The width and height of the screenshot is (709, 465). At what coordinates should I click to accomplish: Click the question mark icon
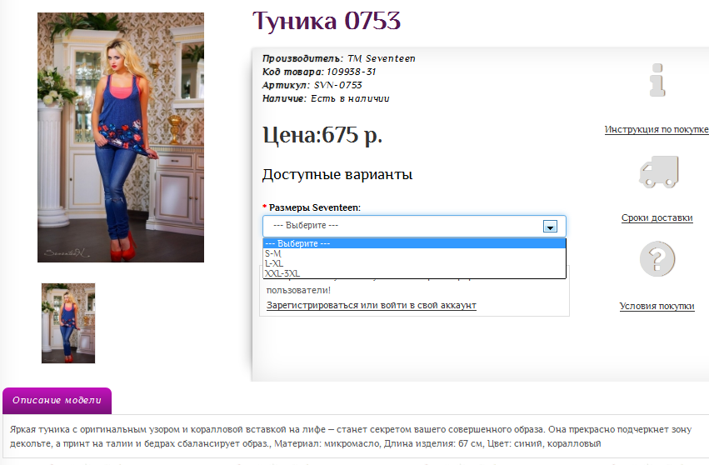point(657,259)
